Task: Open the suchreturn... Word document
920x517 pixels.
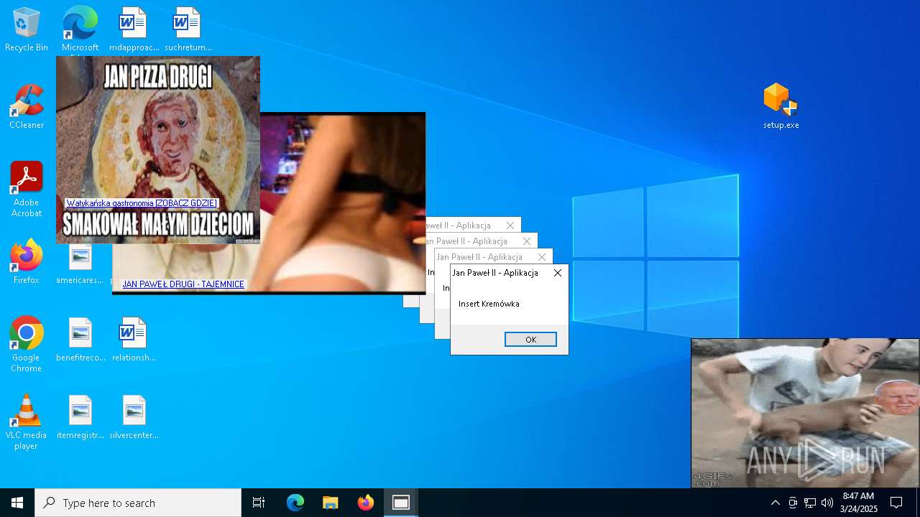Action: pyautogui.click(x=188, y=29)
